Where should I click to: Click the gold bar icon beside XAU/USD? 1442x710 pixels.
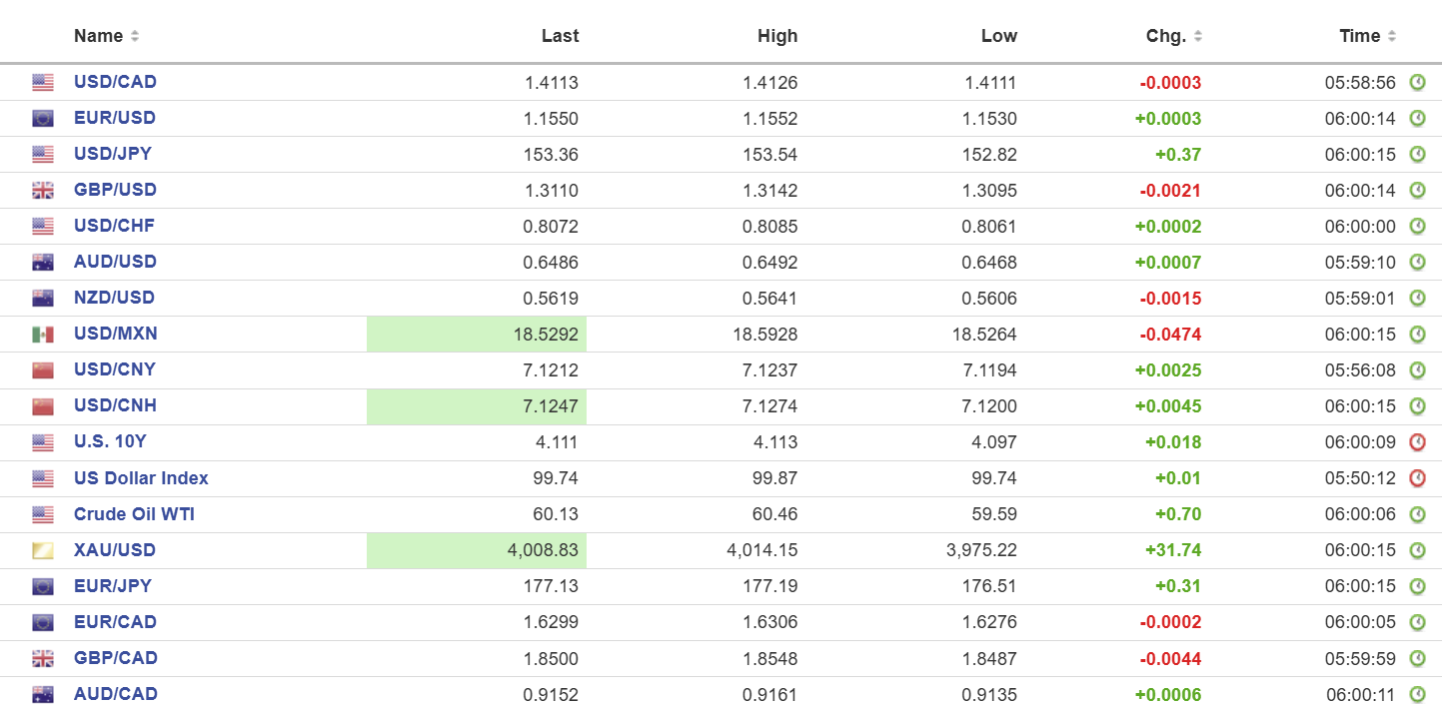(x=43, y=550)
